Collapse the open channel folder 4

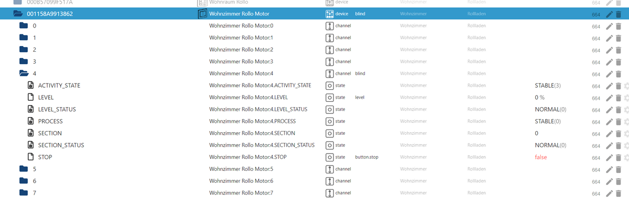24,74
